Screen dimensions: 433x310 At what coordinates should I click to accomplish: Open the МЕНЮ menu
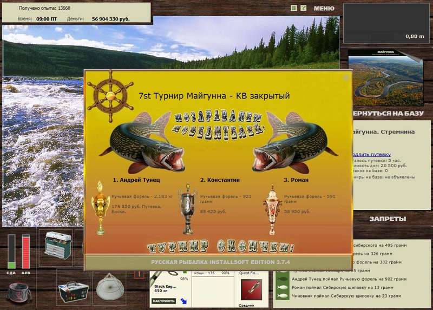[324, 9]
